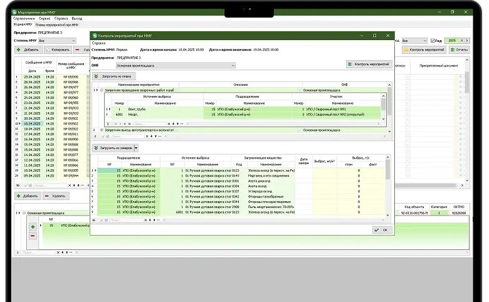
Task: Open the Степень НМУ dropdown
Action: tap(73, 40)
